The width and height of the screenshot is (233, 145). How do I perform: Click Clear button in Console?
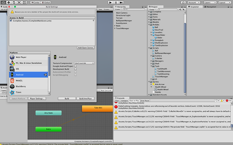(x=117, y=101)
